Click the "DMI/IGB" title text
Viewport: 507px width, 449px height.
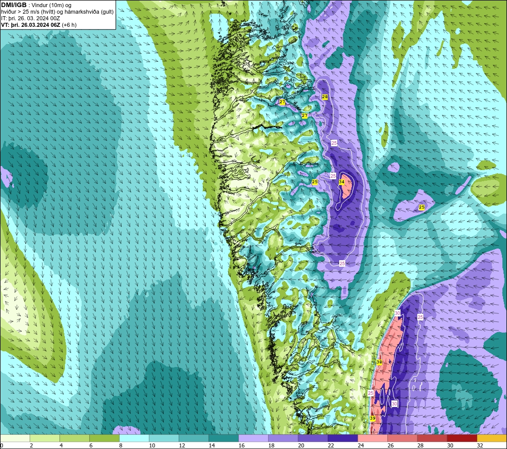(14, 5)
